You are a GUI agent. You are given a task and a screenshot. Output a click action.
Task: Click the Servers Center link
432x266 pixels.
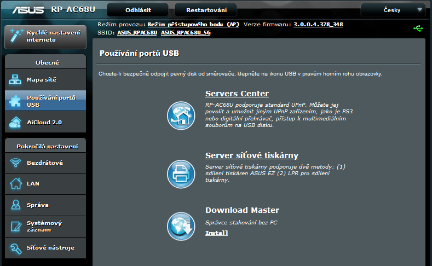[x=237, y=94]
